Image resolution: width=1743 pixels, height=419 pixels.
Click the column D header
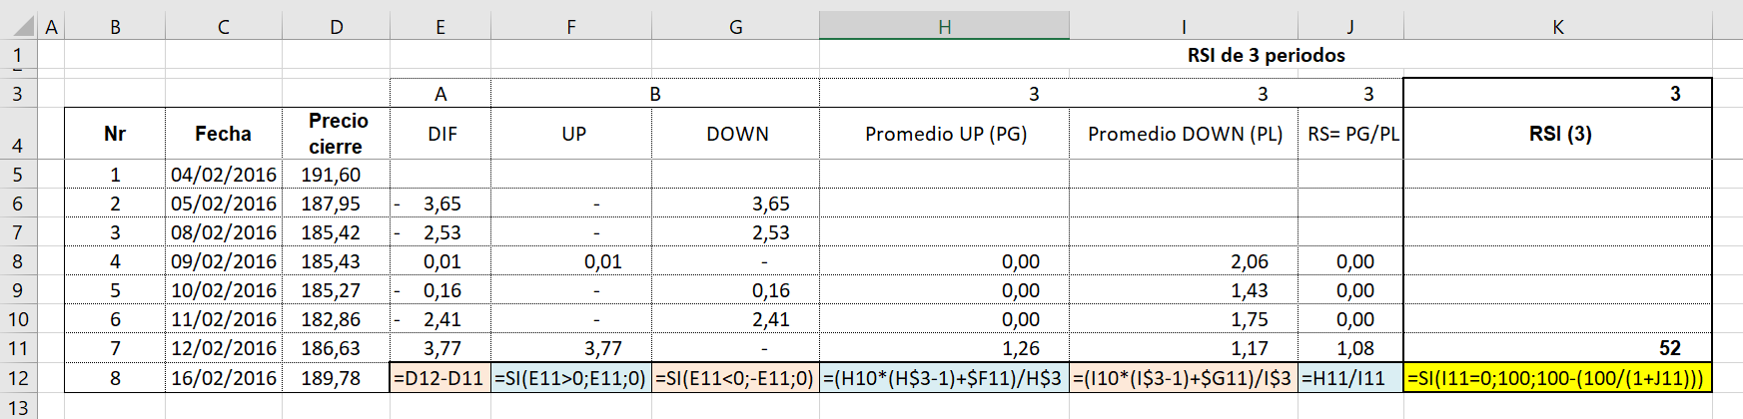tap(336, 27)
